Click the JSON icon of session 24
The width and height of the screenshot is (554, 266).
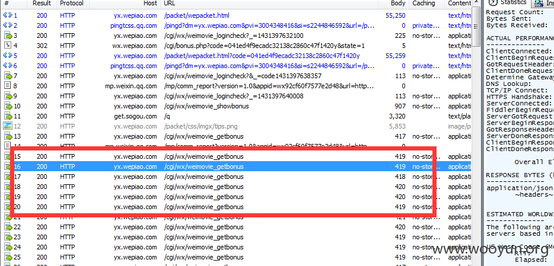tap(8, 247)
